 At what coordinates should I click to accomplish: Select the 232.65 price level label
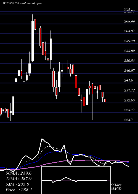(x=129, y=100)
